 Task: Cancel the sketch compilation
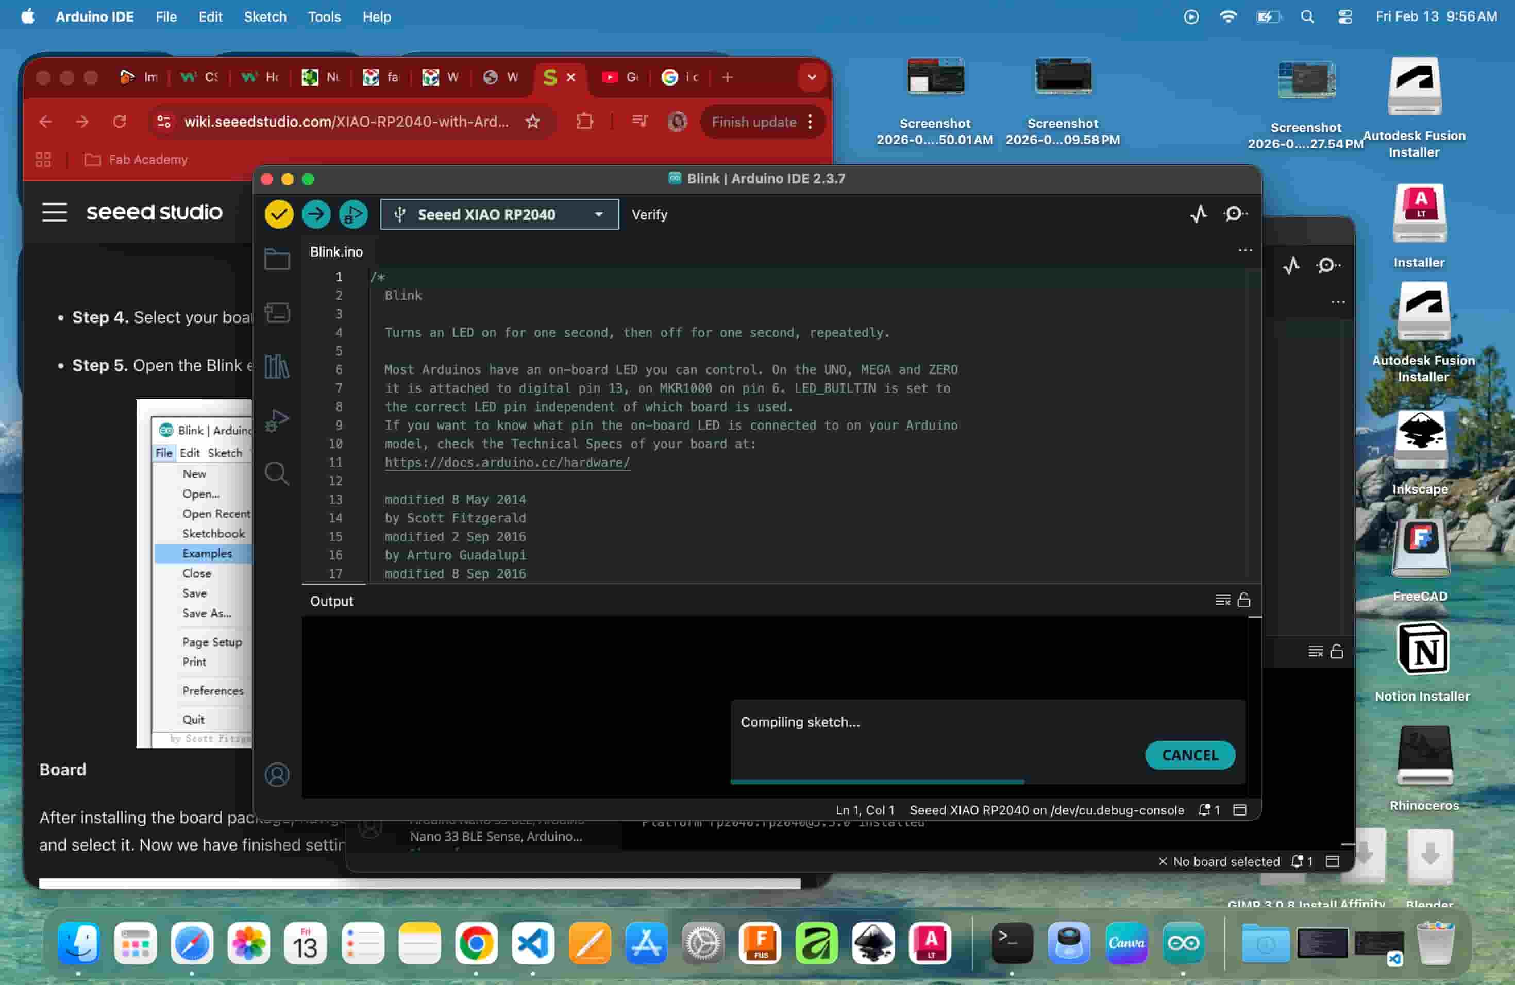(x=1190, y=755)
